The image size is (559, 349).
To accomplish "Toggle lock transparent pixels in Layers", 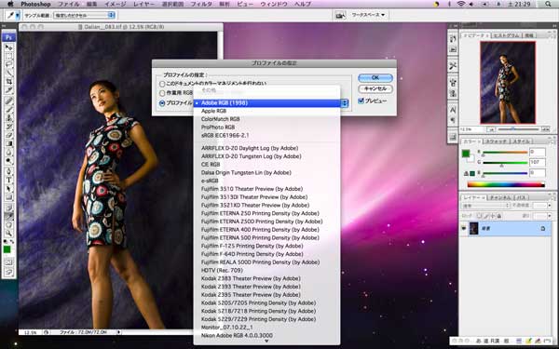I will [480, 216].
